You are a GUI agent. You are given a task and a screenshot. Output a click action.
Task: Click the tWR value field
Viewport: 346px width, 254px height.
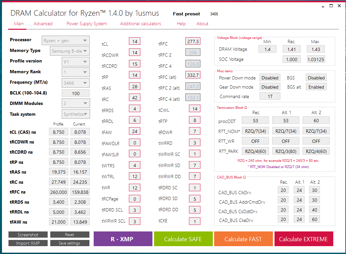click(134, 188)
